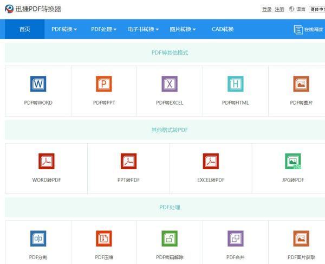This screenshot has height=264, width=325.
Task: Open the JPG转PDF icon
Action: click(x=293, y=161)
